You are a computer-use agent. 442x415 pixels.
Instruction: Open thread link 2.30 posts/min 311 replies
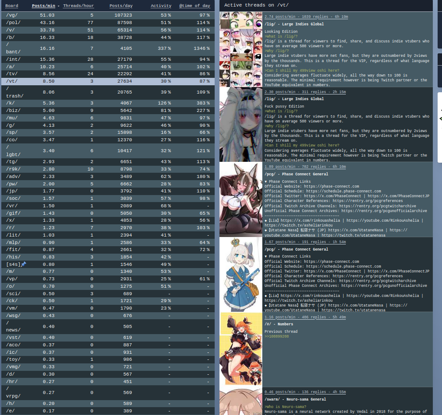click(305, 92)
